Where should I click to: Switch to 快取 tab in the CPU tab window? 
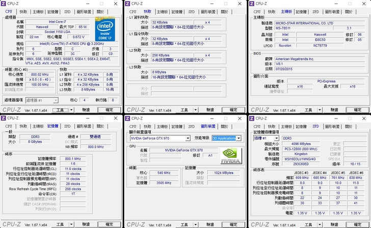point(23,12)
